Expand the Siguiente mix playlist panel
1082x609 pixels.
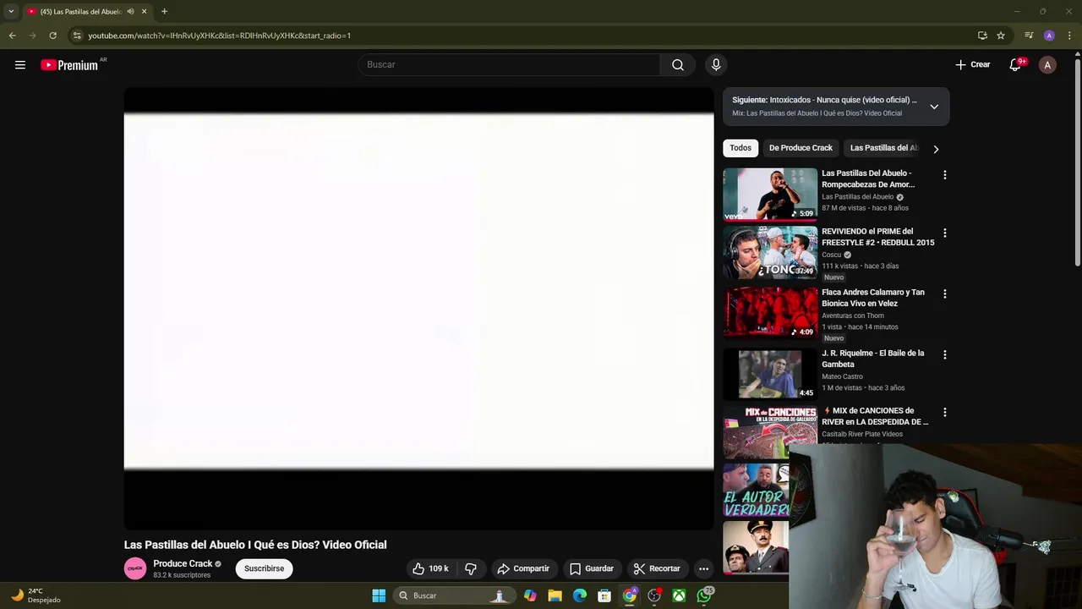[934, 107]
